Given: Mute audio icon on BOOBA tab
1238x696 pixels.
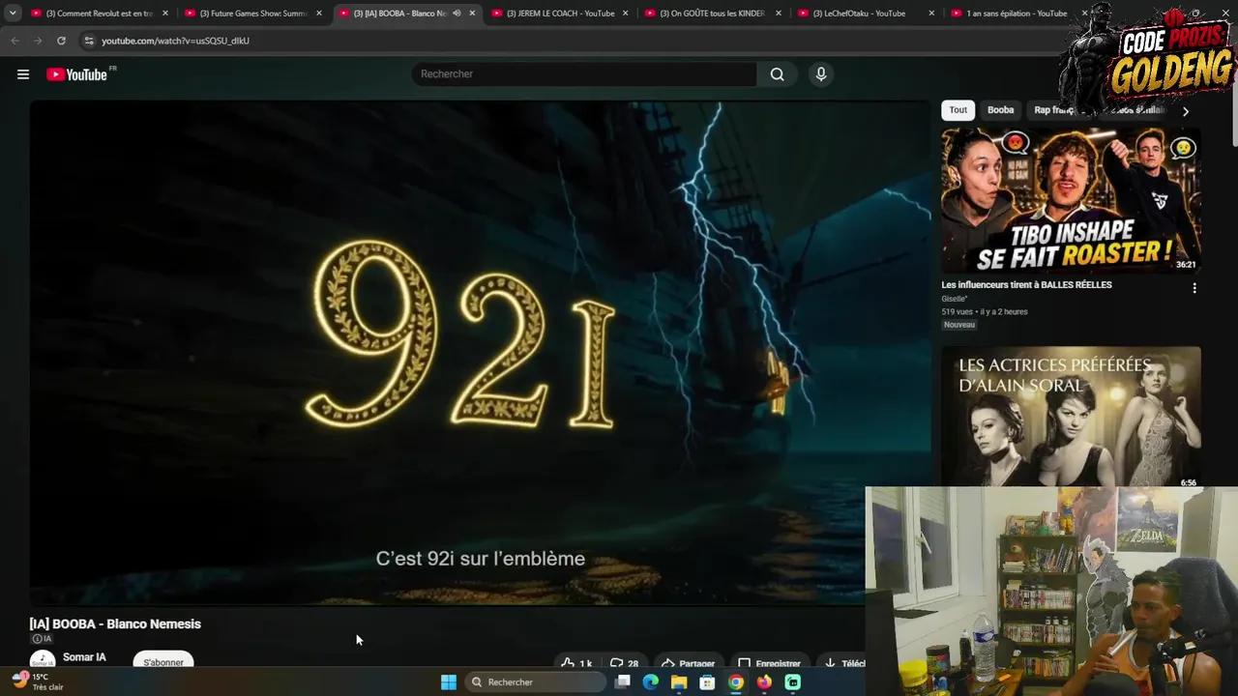Looking at the screenshot, I should 457,14.
